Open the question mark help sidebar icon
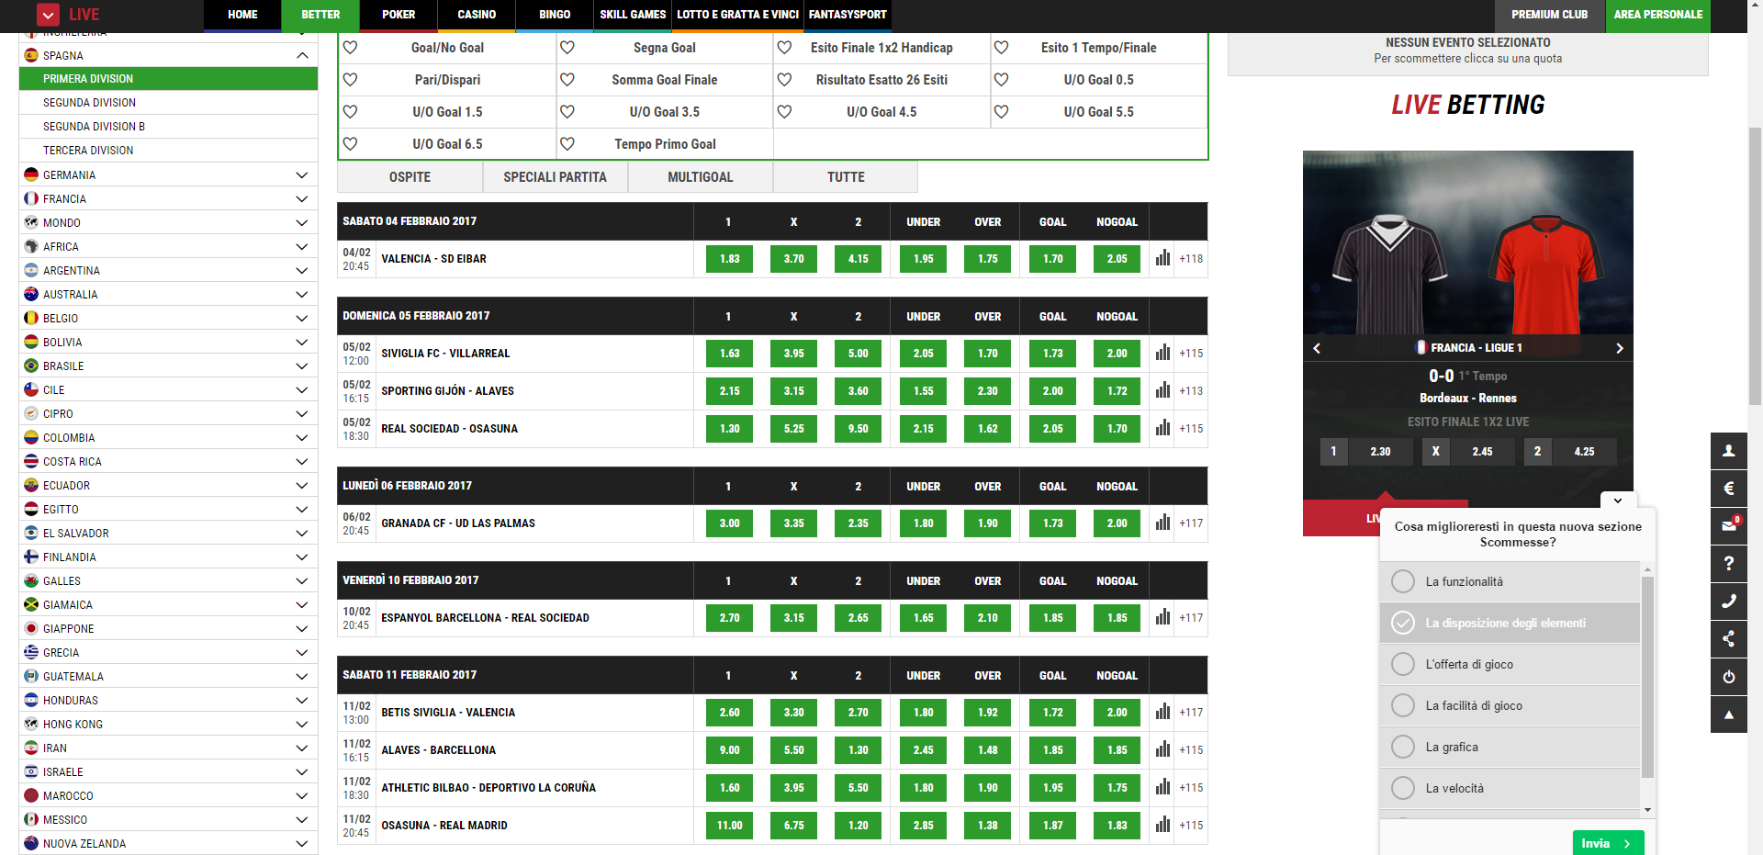 pyautogui.click(x=1728, y=564)
